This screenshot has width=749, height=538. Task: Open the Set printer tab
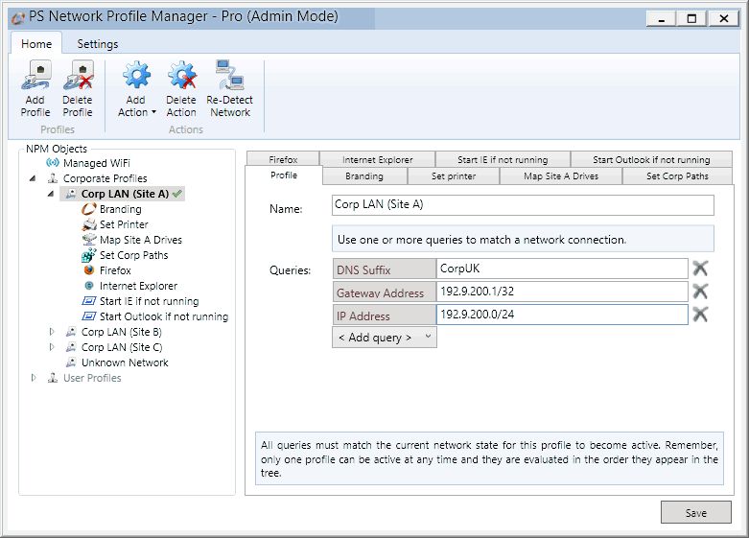[x=454, y=175]
